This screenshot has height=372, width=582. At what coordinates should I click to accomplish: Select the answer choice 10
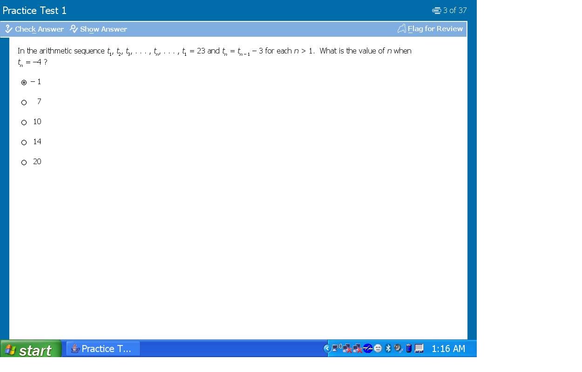tap(24, 122)
